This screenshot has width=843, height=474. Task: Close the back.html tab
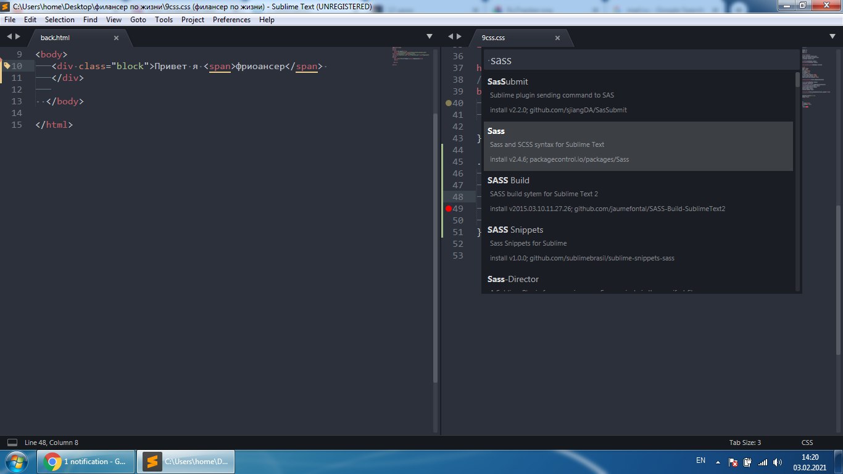117,38
